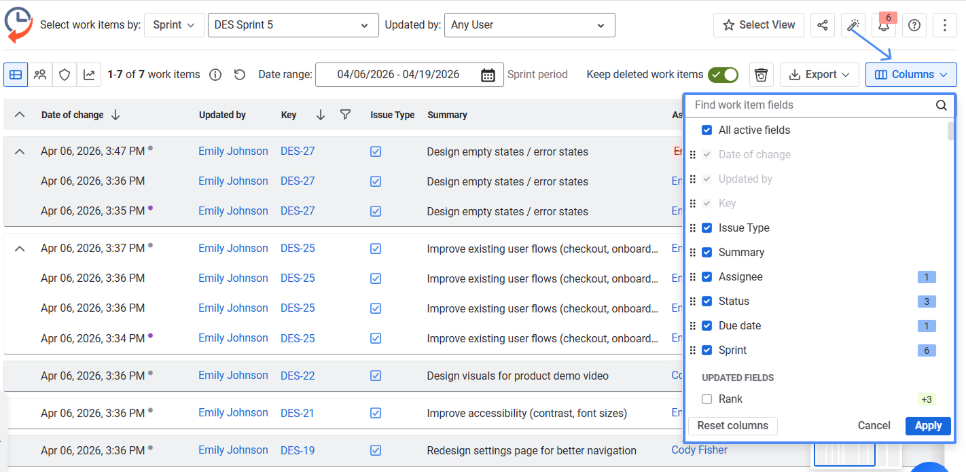The image size is (966, 472).
Task: Click the magic wand icon
Action: (x=853, y=25)
